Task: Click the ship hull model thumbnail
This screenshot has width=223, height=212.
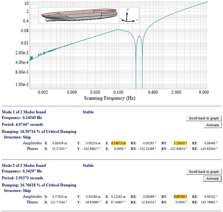Action: (79, 15)
